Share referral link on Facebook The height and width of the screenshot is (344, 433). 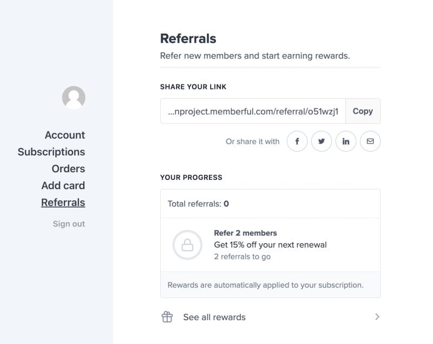pyautogui.click(x=297, y=141)
